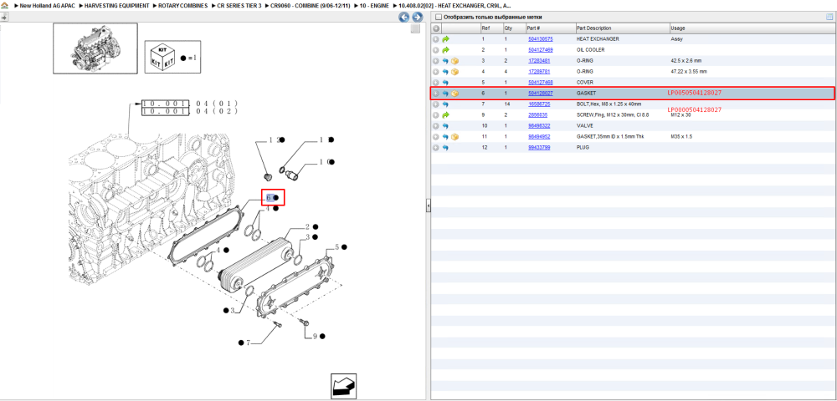Click blue arrow in PLUG row
837x401 pixels.
point(446,148)
